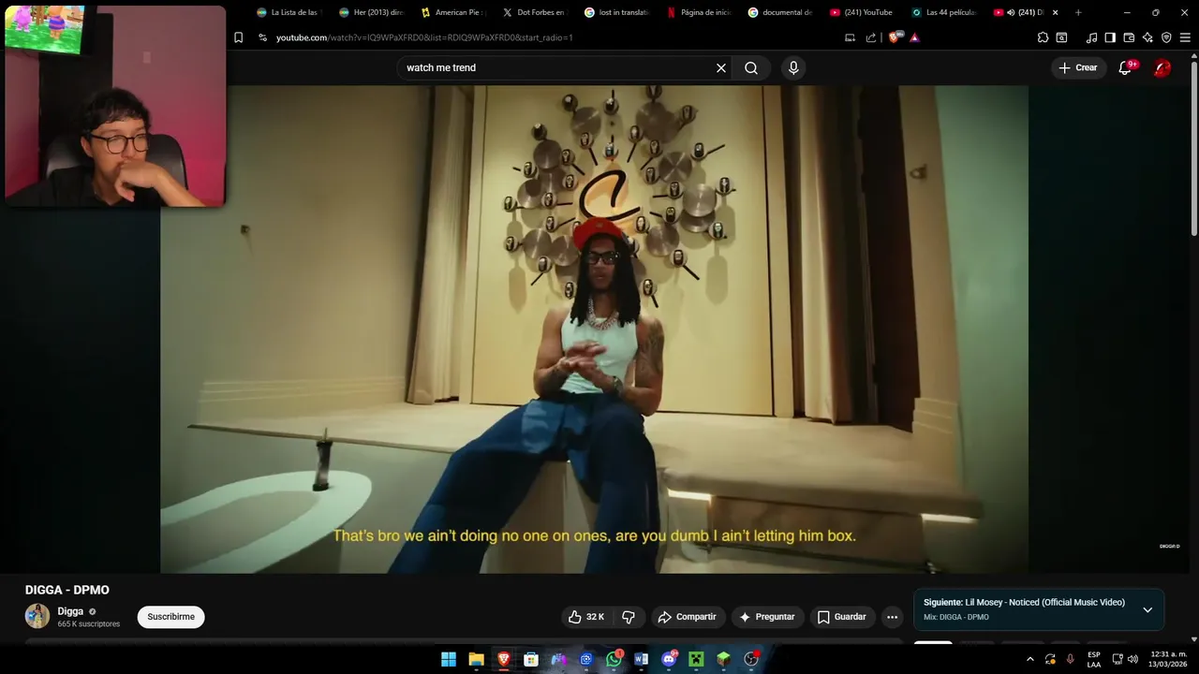The width and height of the screenshot is (1199, 674).
Task: Open OBS Studio from the taskbar
Action: (751, 659)
